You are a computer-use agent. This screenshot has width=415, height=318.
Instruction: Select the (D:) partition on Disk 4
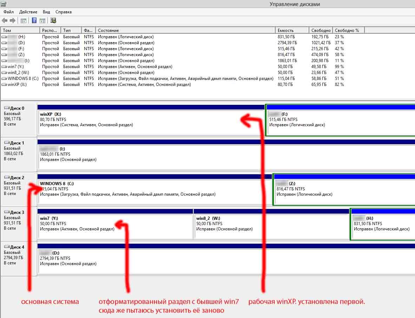tap(226, 259)
